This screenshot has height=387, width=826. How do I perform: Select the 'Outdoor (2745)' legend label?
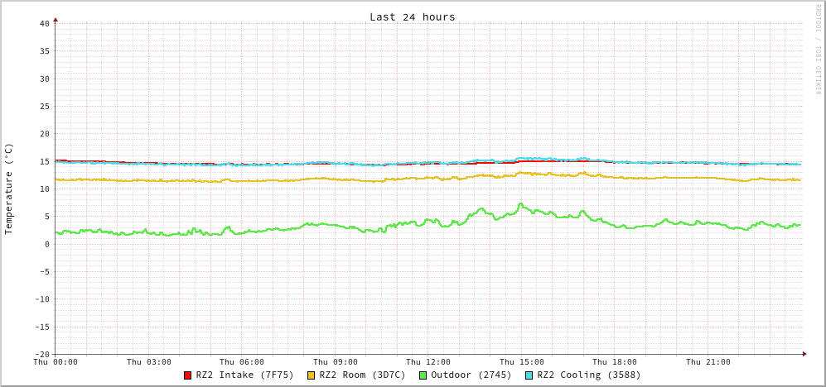coord(471,375)
